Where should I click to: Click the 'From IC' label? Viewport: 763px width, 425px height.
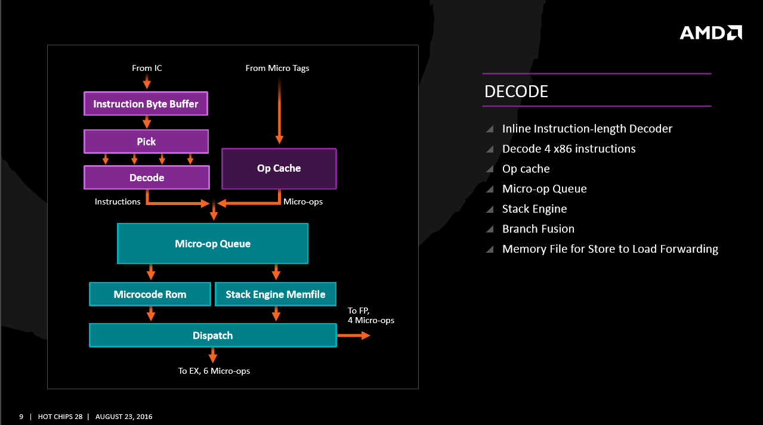coord(147,68)
